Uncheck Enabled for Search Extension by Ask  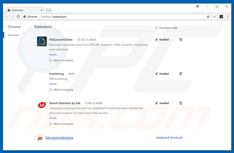click(x=156, y=103)
